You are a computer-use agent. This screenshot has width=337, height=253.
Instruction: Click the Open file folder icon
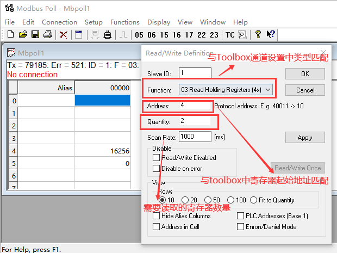click(23, 34)
